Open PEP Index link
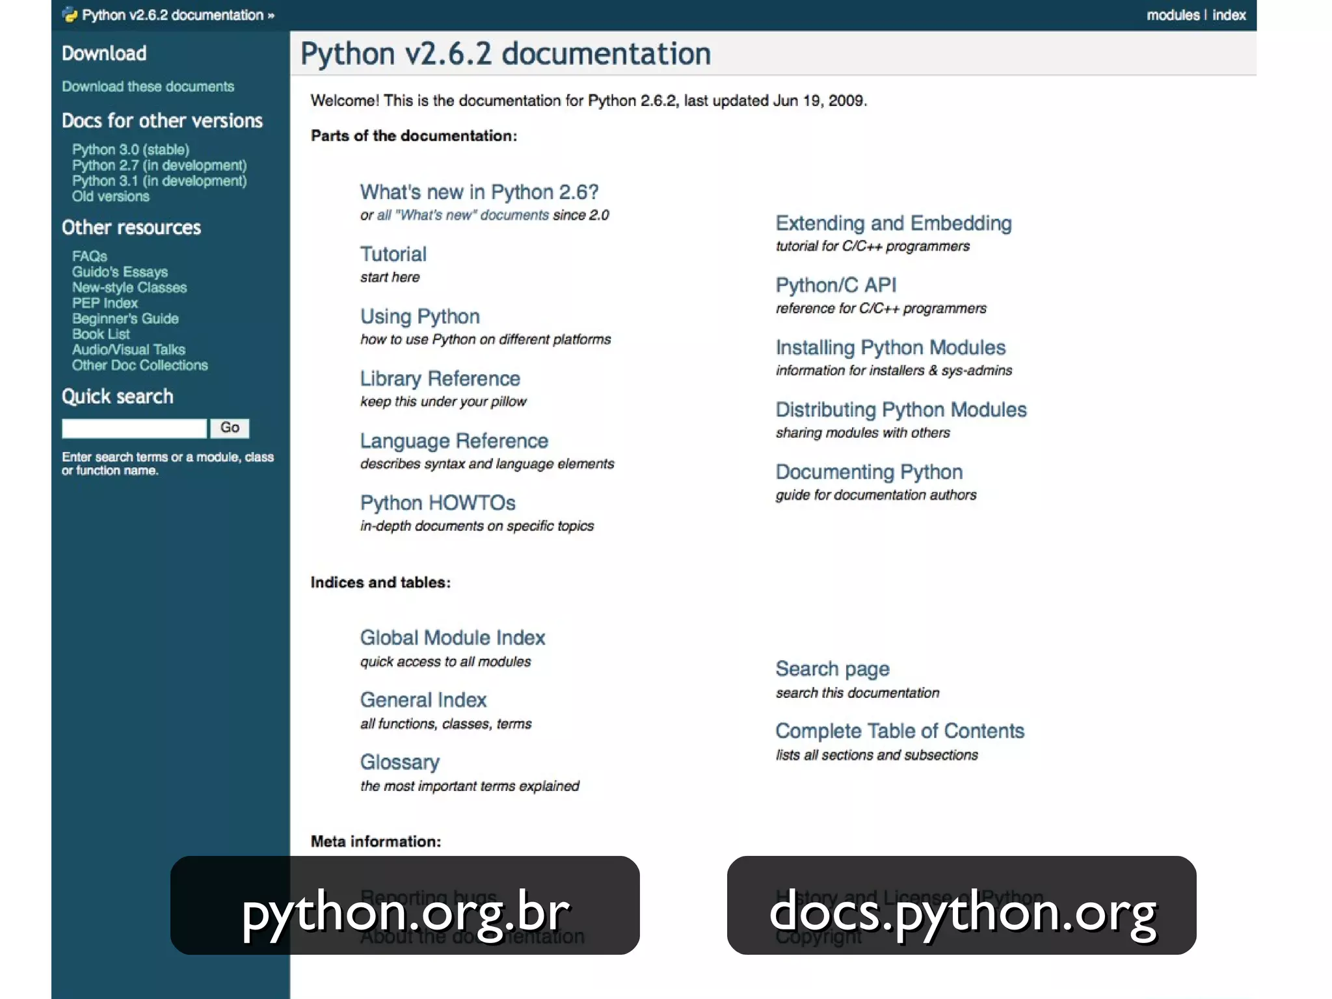Image resolution: width=1332 pixels, height=999 pixels. click(105, 303)
